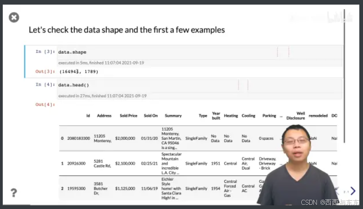Image resolution: width=363 pixels, height=209 pixels.
Task: Click address '5281 Castle Rd,' cell
Action: pos(102,163)
